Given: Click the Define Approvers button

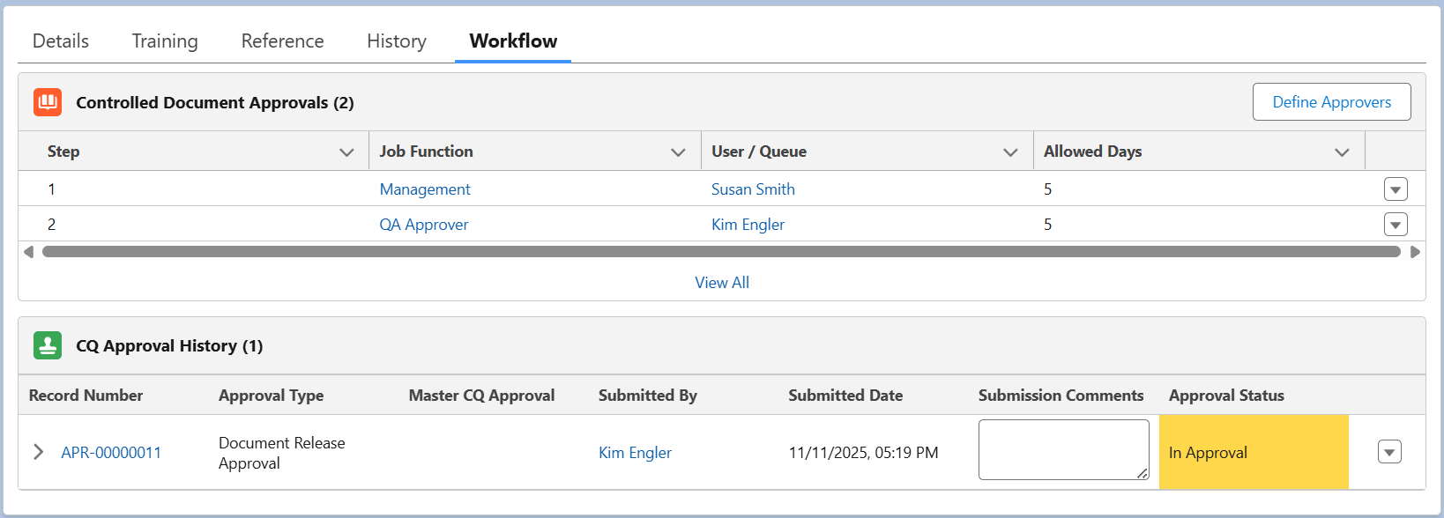Looking at the screenshot, I should click(x=1331, y=102).
